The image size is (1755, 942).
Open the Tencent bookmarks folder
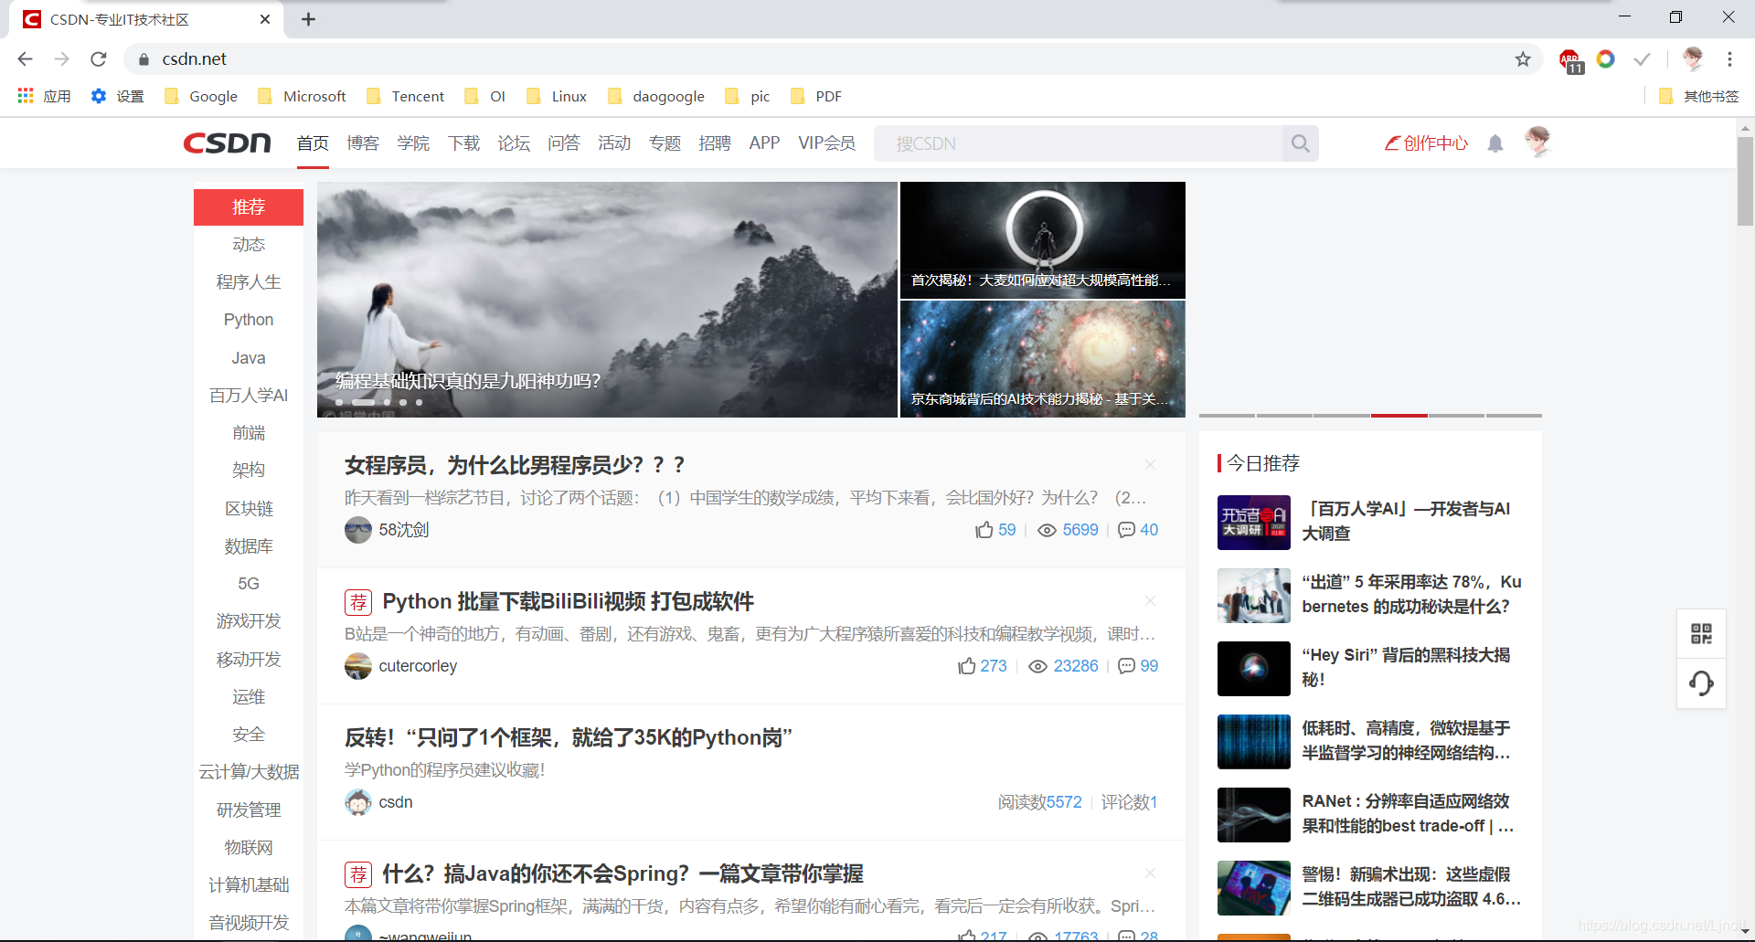[x=405, y=96]
